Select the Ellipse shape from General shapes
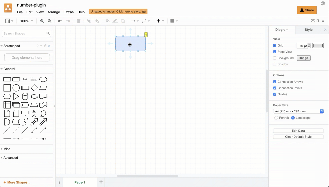329x187 pixels. [43, 79]
